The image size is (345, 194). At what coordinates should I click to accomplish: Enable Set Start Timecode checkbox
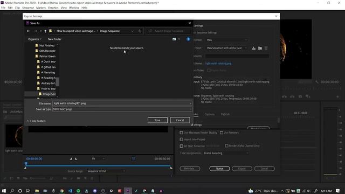click(181, 146)
